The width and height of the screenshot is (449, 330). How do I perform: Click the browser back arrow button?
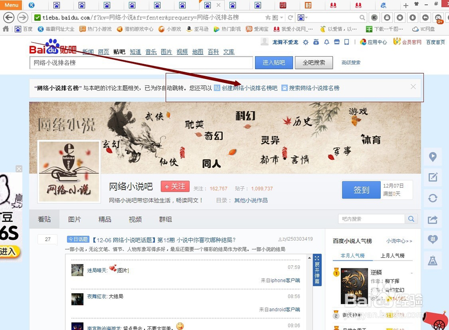click(x=9, y=18)
